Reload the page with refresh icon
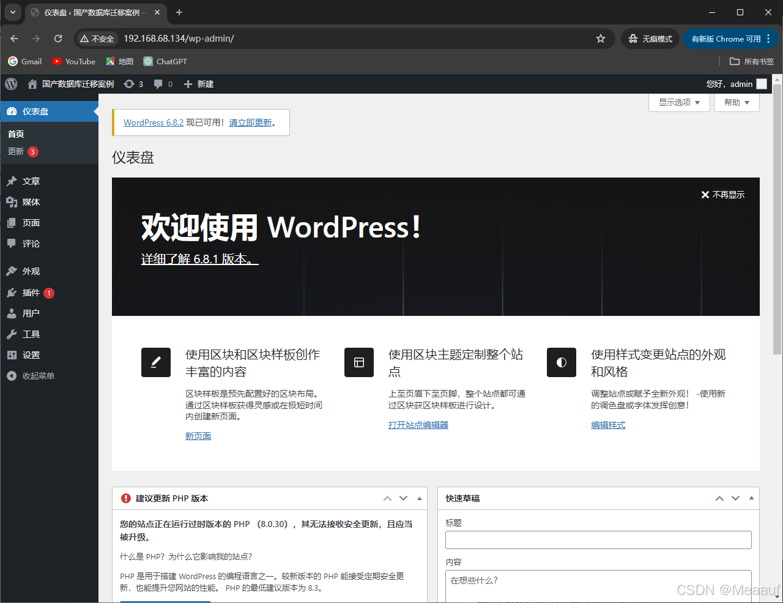The width and height of the screenshot is (783, 603). [58, 39]
